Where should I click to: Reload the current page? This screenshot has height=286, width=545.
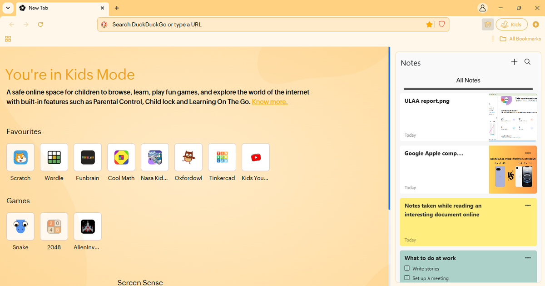tap(40, 25)
